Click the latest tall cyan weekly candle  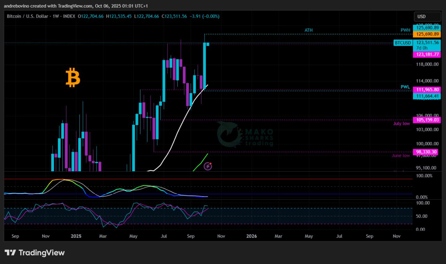point(205,65)
